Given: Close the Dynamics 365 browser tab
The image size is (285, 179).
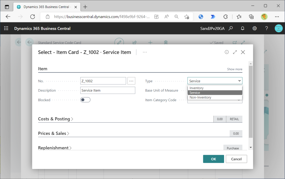Looking at the screenshot, I should 76,7.
